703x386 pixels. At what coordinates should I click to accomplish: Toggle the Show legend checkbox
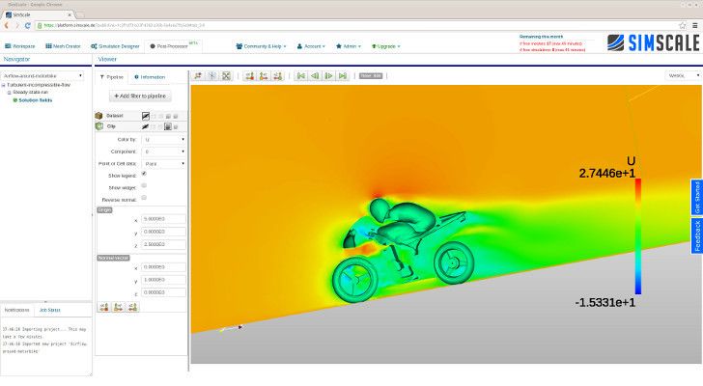[144, 174]
